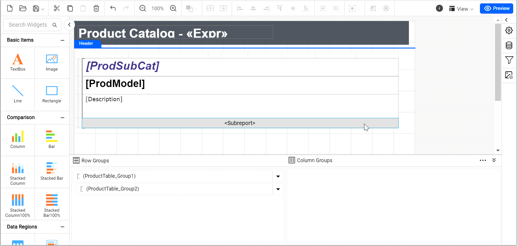Open the Properties gear panel
Viewport: 518px width, 246px height.
tap(509, 30)
